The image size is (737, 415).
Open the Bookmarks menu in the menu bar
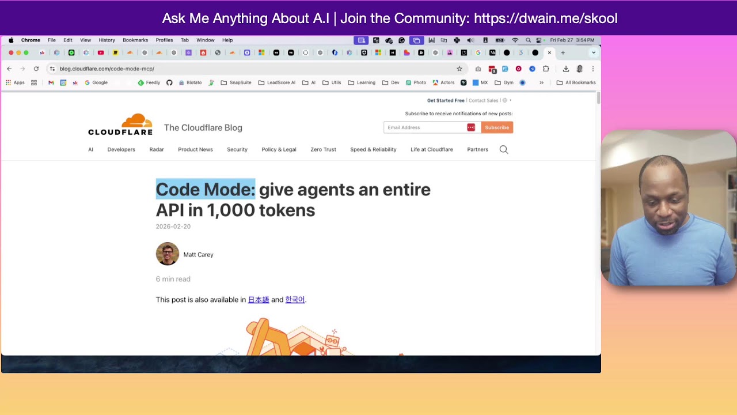click(135, 40)
